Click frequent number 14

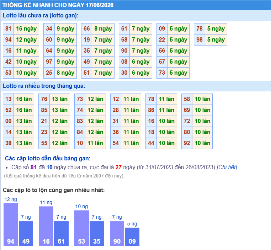[x=8, y=132]
